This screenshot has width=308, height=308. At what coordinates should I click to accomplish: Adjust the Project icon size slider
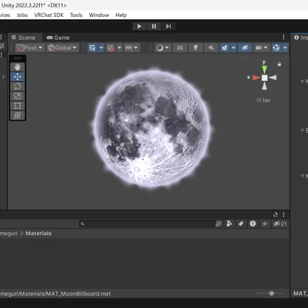pos(271,293)
